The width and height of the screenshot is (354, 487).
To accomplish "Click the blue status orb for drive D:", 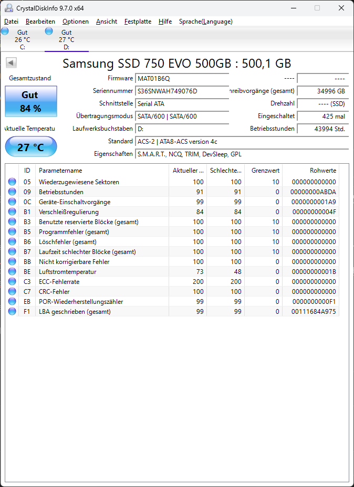I will (x=49, y=31).
